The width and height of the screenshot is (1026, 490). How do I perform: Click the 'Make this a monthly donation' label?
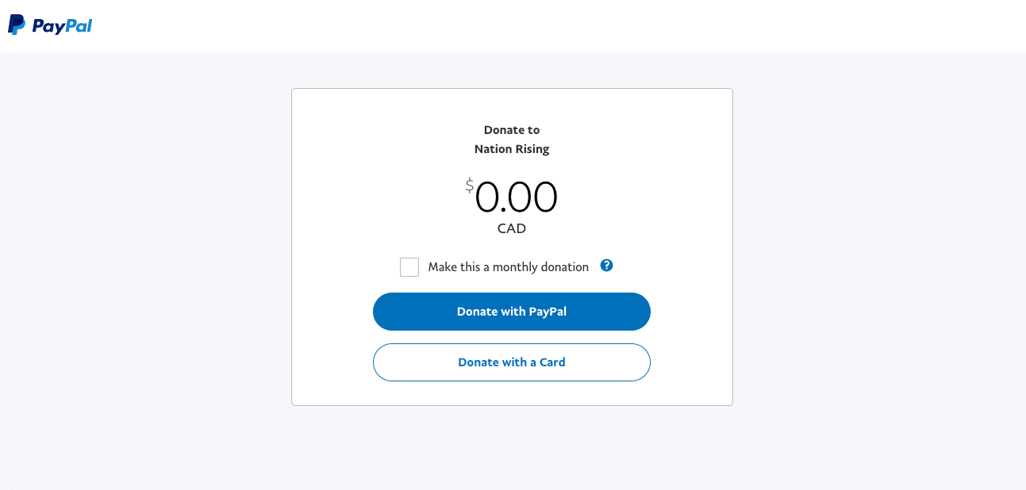point(508,267)
